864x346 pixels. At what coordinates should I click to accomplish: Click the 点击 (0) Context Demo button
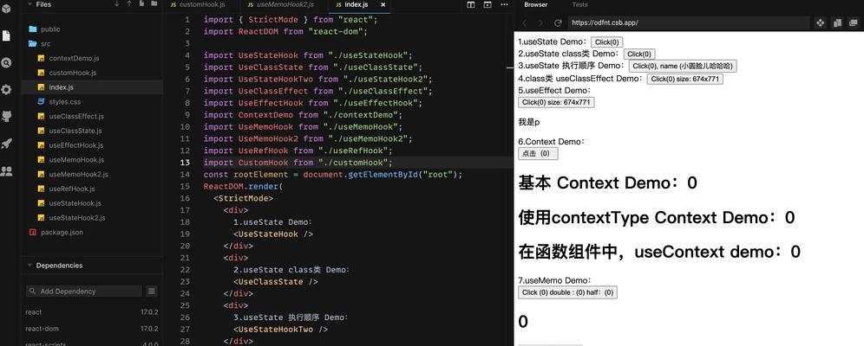point(538,154)
